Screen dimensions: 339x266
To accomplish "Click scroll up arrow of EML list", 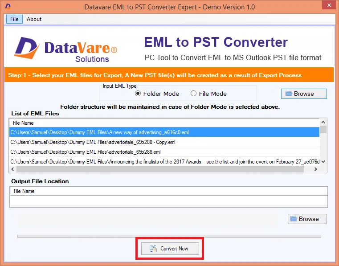I will 323,122.
